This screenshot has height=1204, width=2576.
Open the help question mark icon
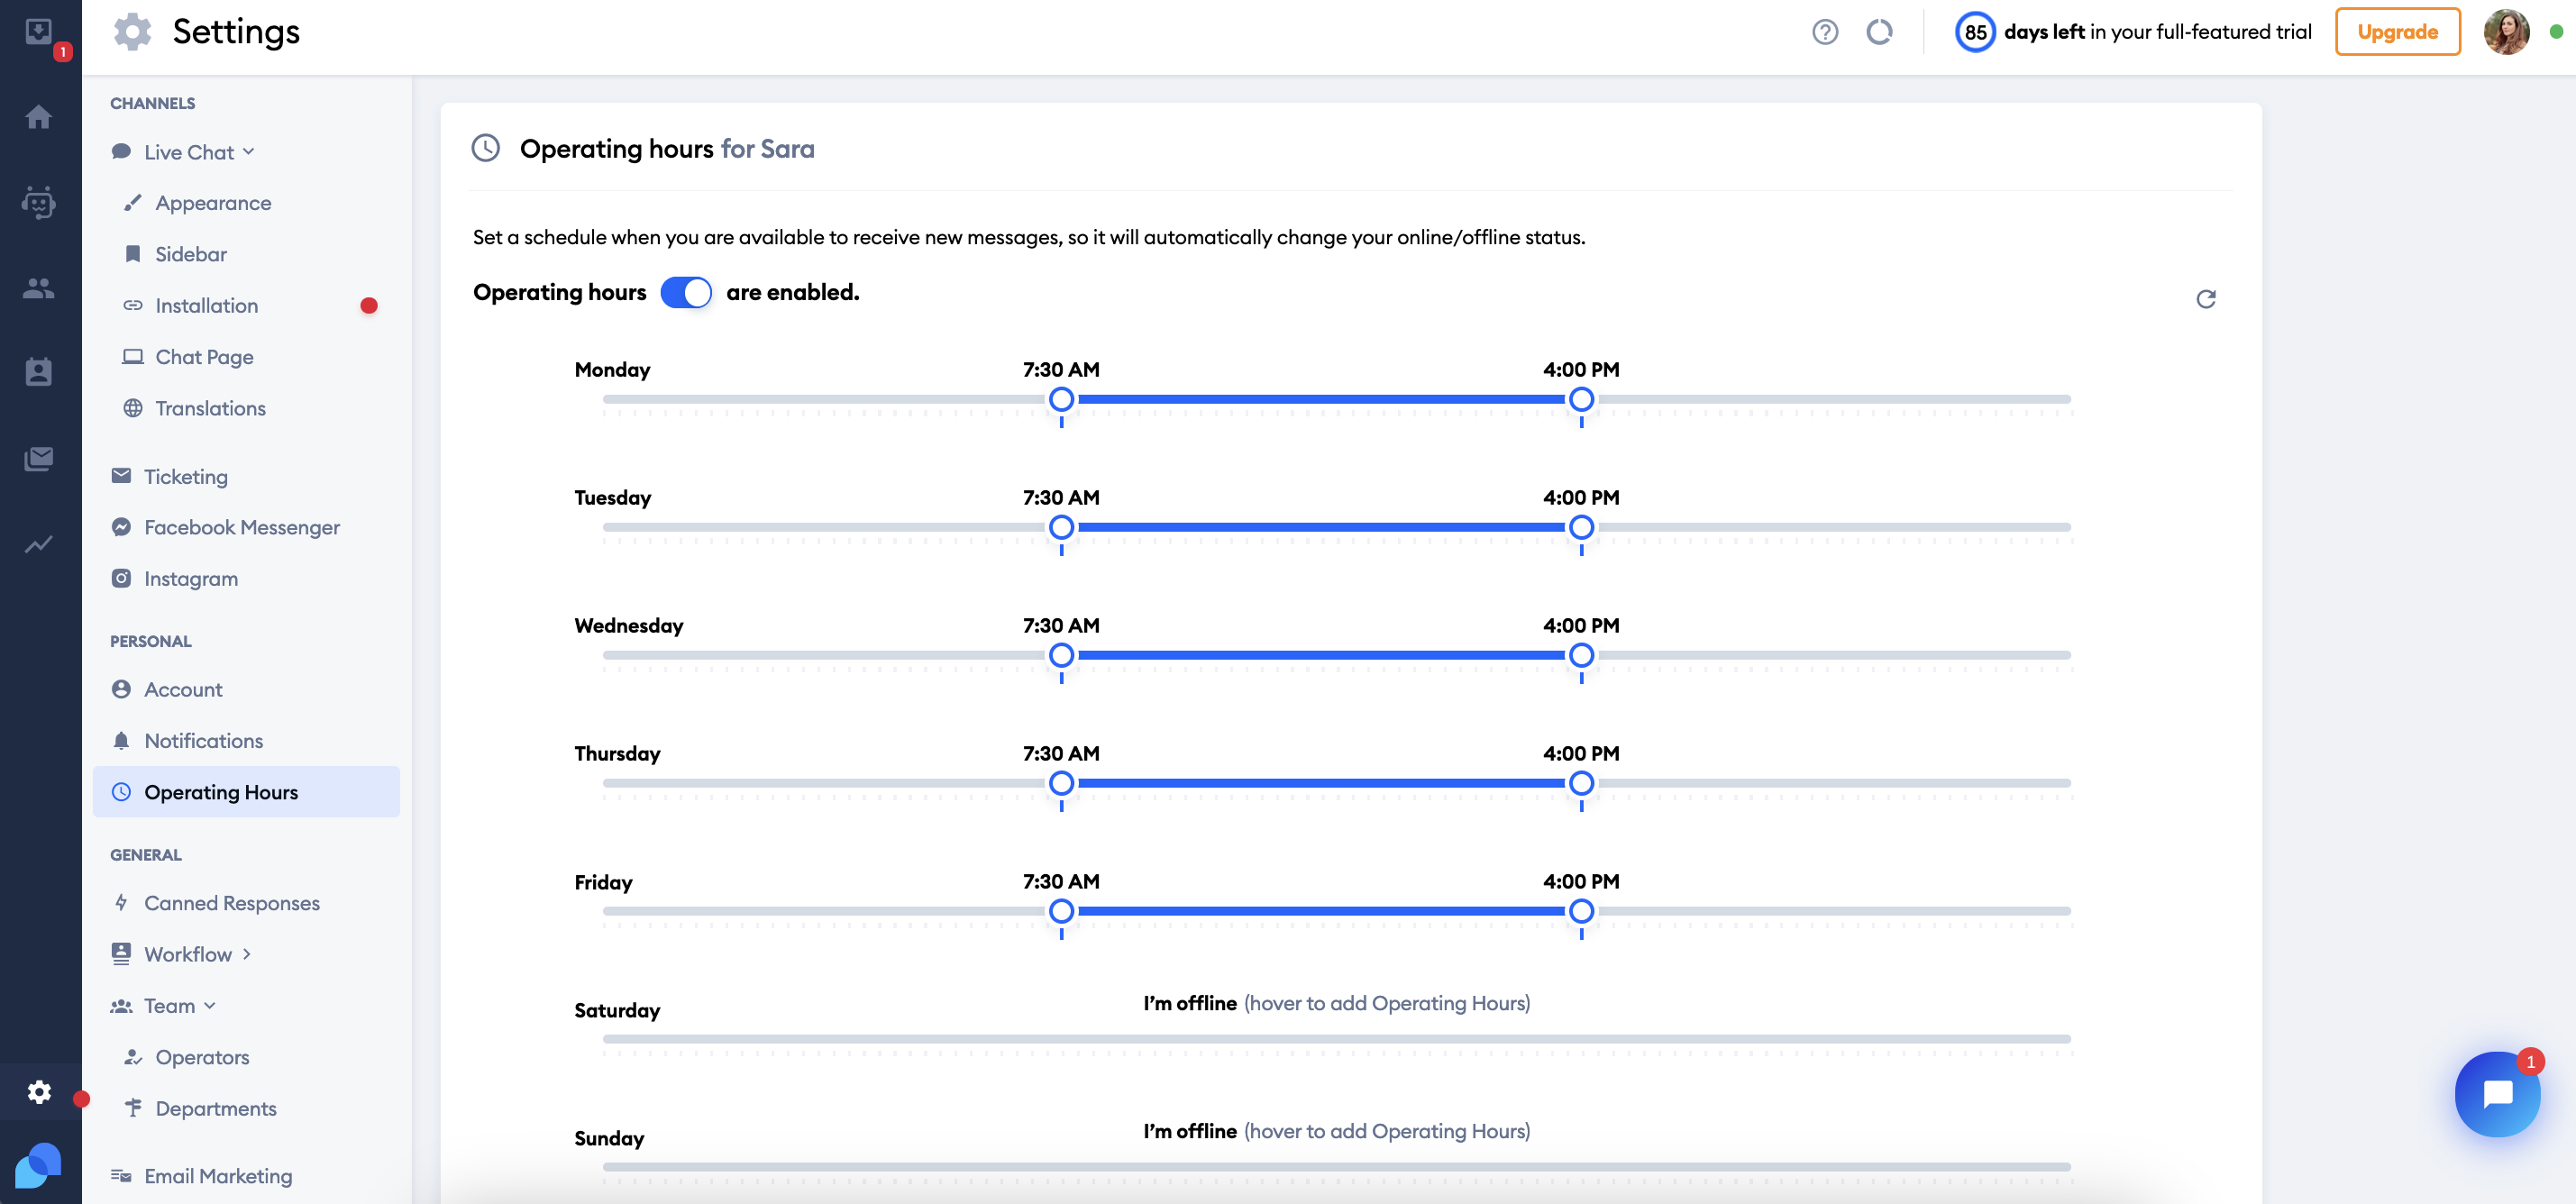pos(1824,31)
